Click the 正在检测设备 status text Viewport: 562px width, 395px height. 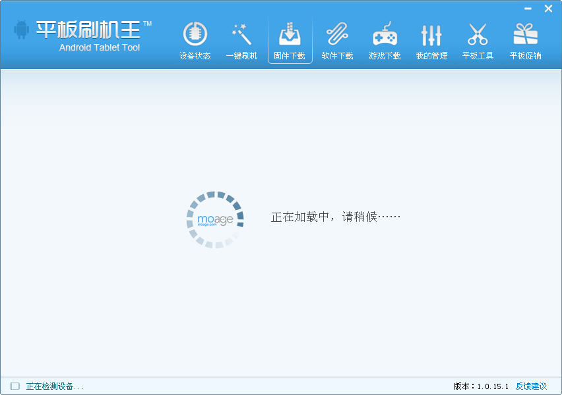(55, 386)
